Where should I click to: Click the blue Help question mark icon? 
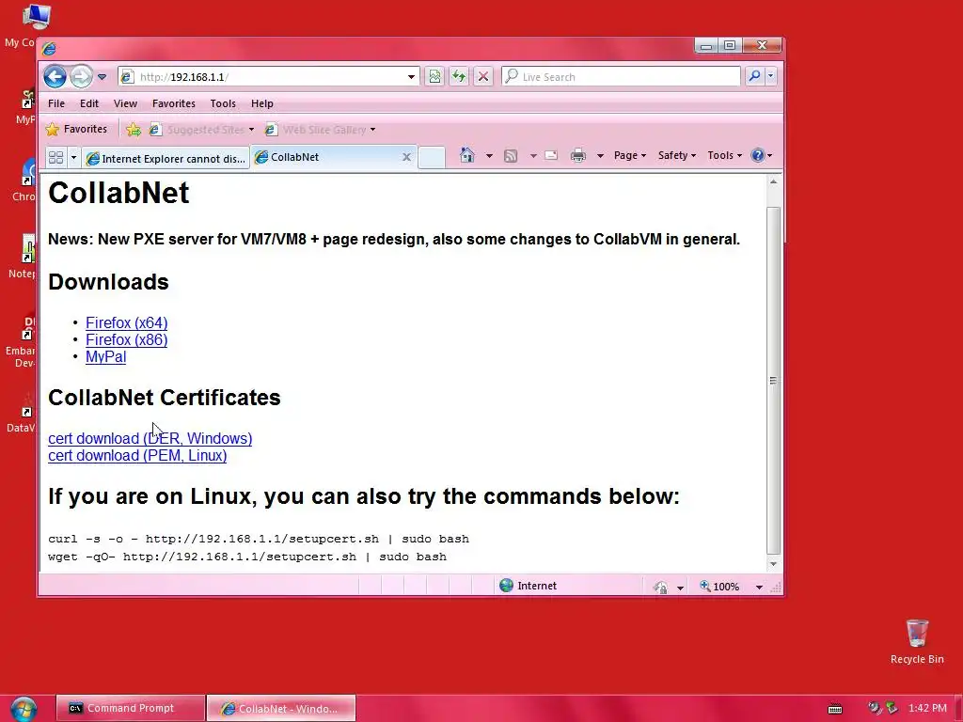coord(758,155)
